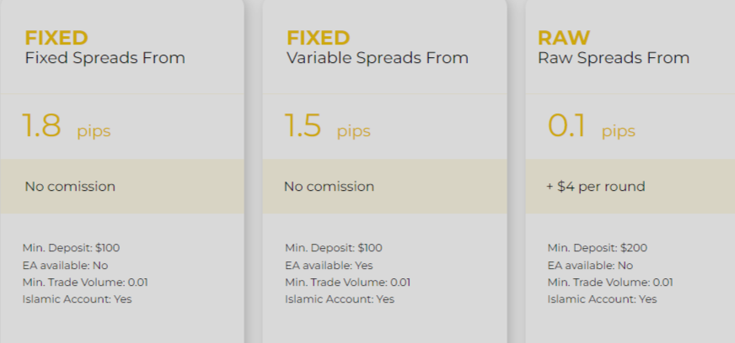
Task: Click the 1.5 pips spread value
Action: click(327, 127)
